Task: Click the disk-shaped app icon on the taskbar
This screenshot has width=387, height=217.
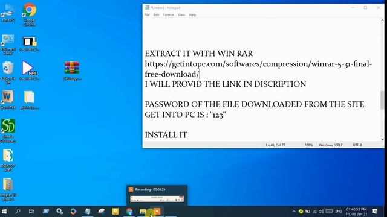Action: pyautogui.click(x=101, y=212)
